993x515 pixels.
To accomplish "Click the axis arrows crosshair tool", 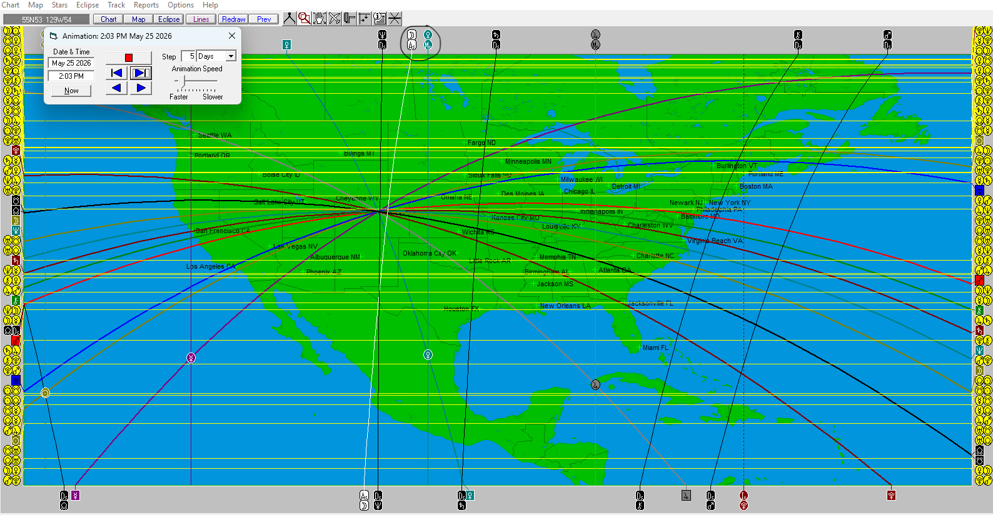I will pyautogui.click(x=365, y=19).
